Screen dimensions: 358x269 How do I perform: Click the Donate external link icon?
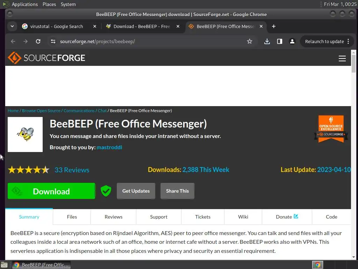pos(296,216)
